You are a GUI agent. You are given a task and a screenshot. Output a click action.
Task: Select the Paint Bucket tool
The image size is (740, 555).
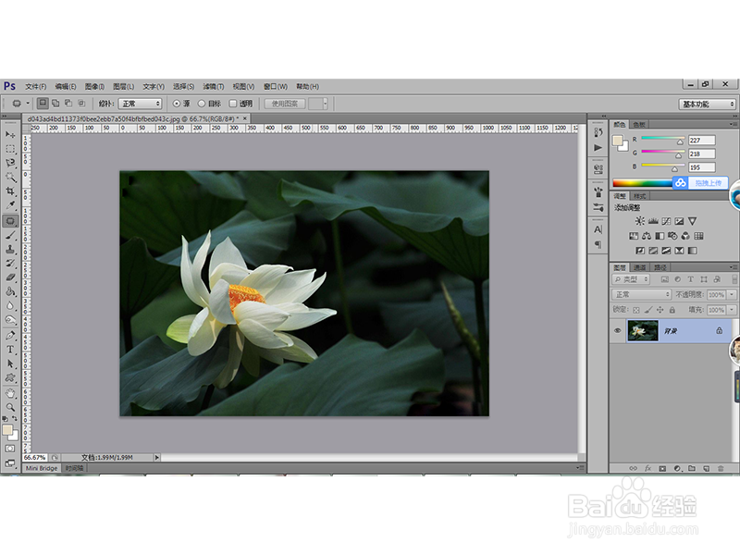tap(10, 291)
